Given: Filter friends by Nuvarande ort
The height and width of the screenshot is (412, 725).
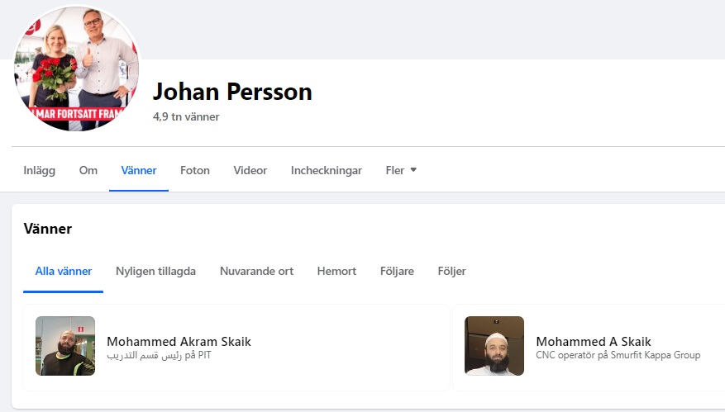Looking at the screenshot, I should click(x=256, y=272).
